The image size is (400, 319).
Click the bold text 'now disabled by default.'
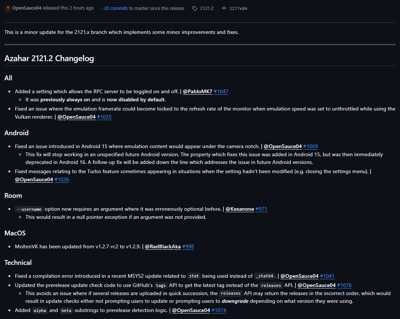(x=136, y=99)
